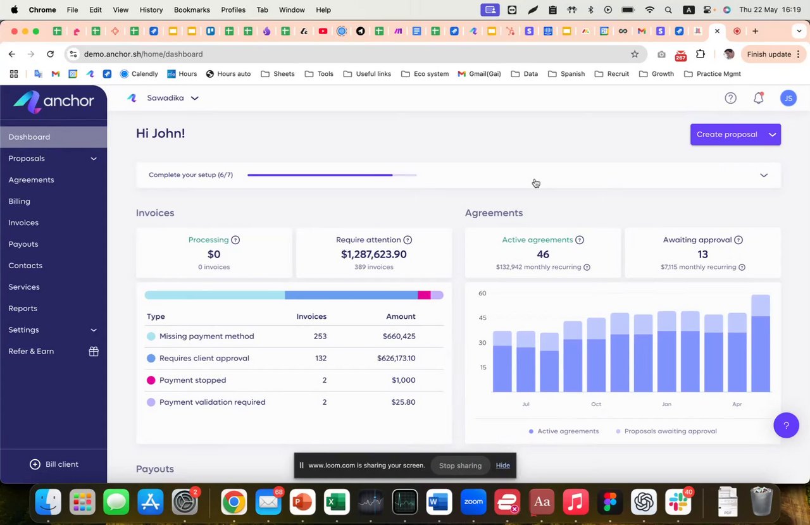Open the Calendly bookmark

139,74
